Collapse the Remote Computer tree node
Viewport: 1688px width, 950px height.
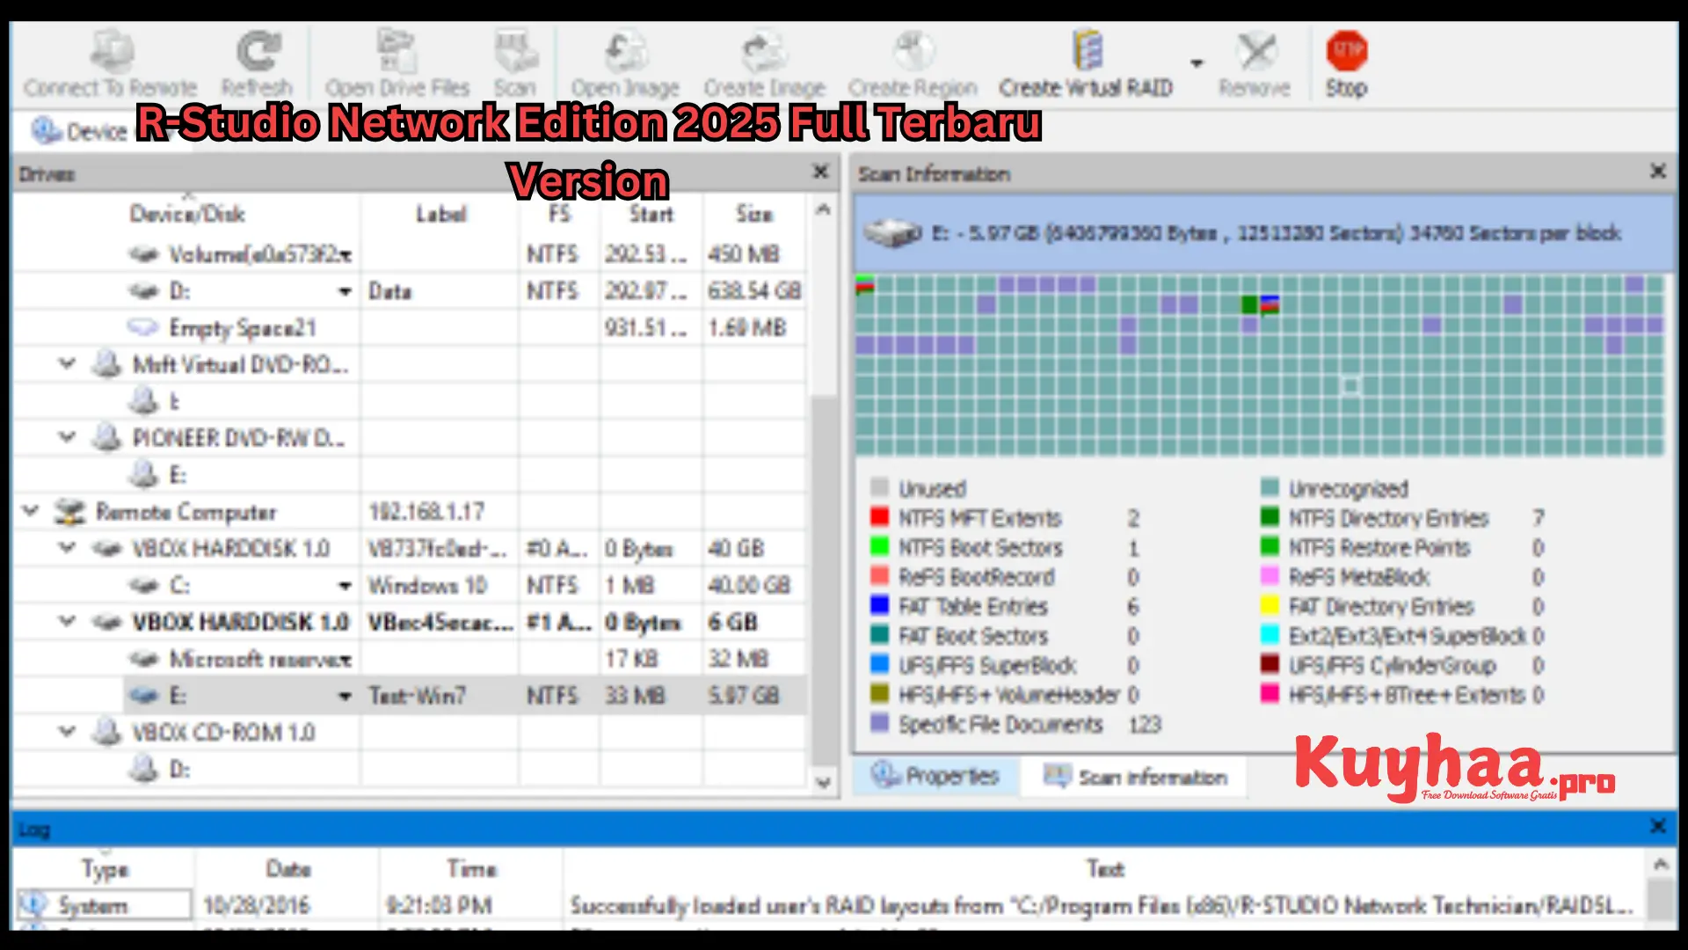[x=32, y=511]
